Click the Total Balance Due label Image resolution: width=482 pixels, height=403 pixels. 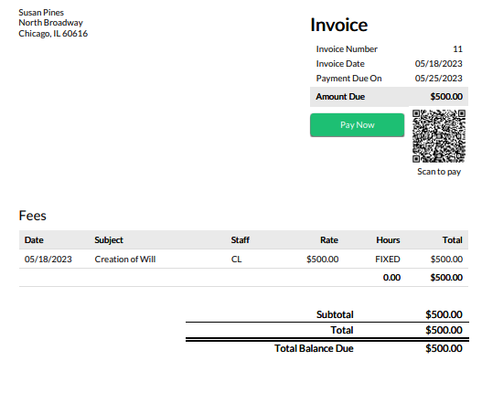314,348
